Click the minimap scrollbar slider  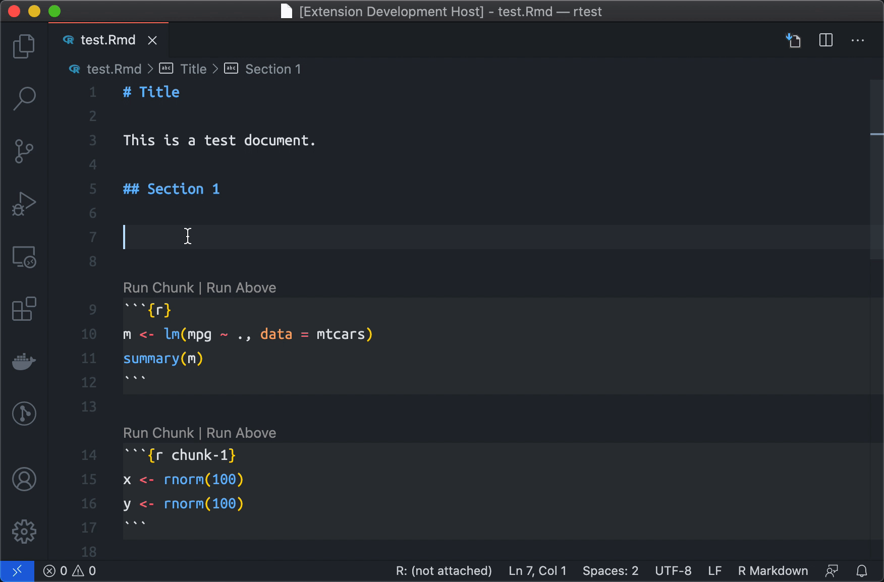[877, 169]
